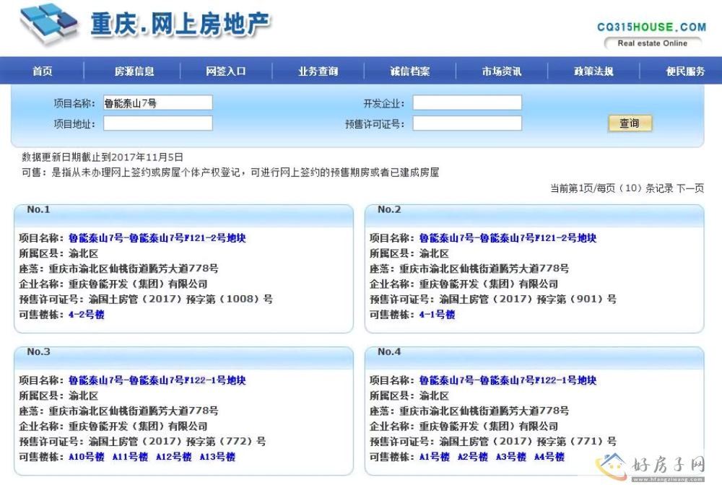This screenshot has width=722, height=485.
Task: Open building link 4-1号楼 in No.2
Action: click(437, 315)
